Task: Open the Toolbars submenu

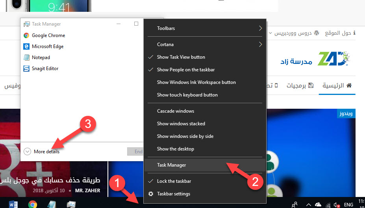Action: point(205,28)
